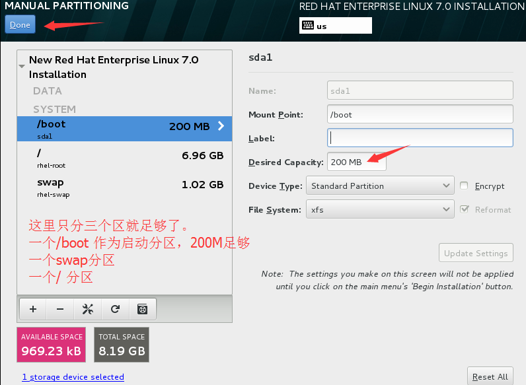Collapse the New Red Hat Installation expander
Screen dimensions: 526x385
click(22, 67)
